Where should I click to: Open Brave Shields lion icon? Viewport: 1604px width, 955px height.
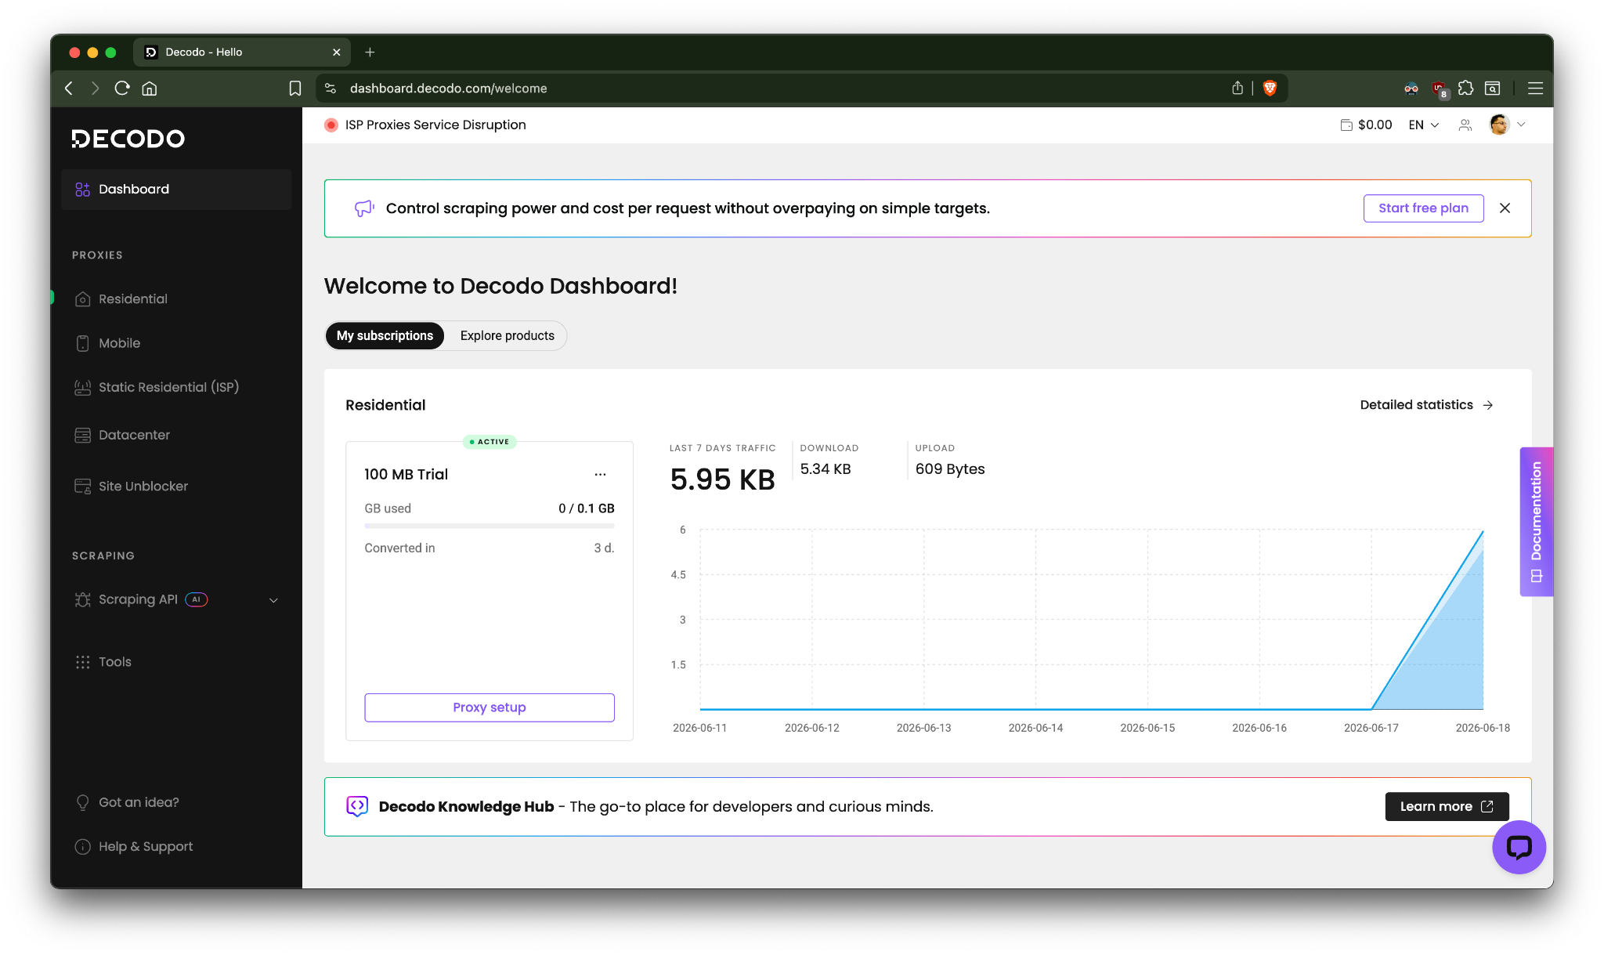[x=1270, y=89]
